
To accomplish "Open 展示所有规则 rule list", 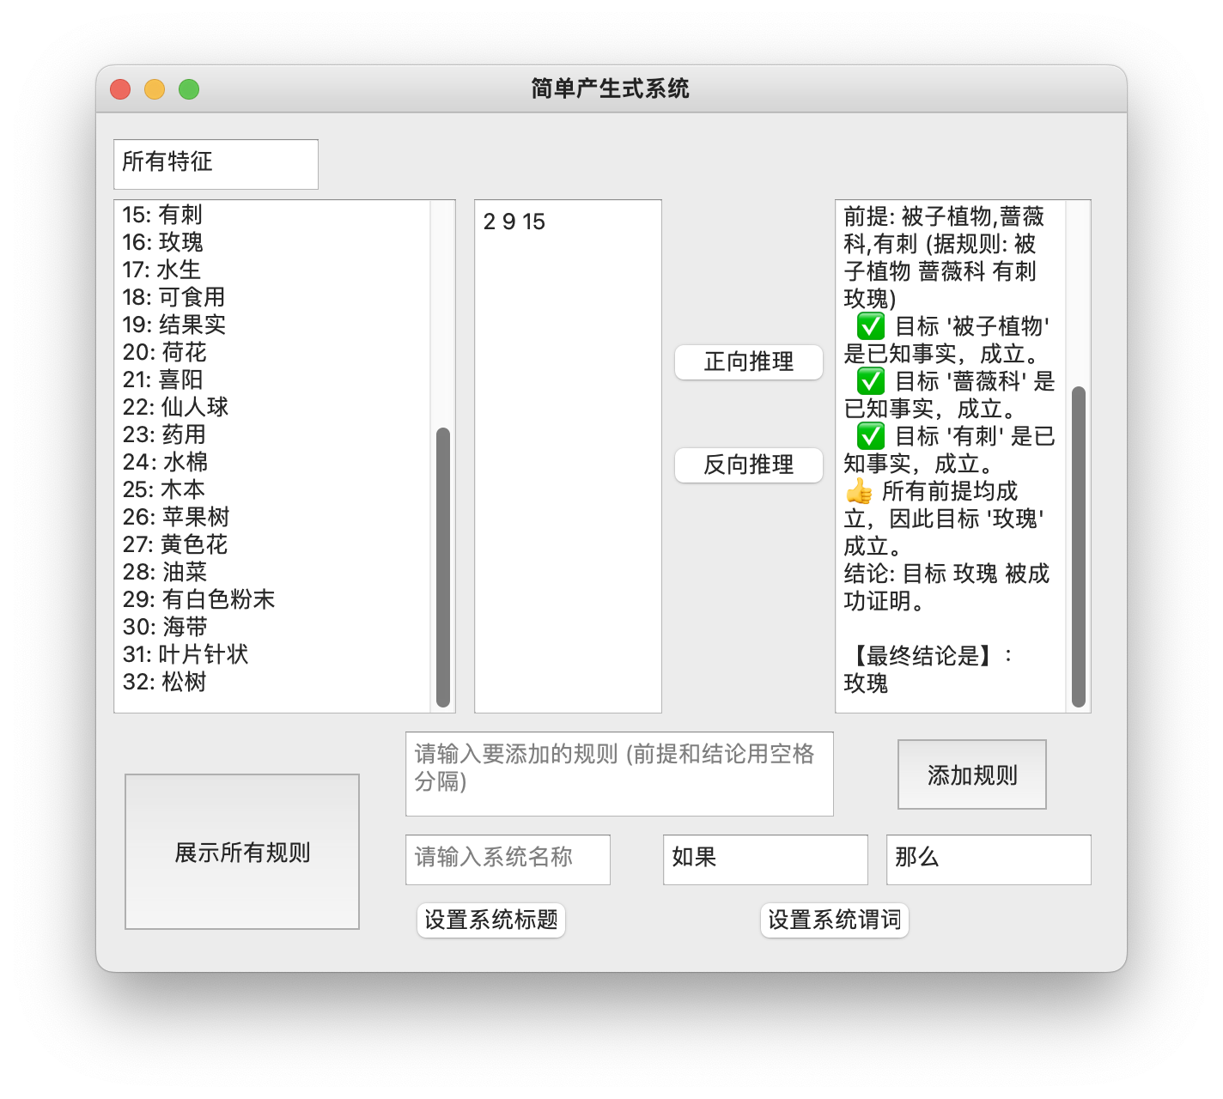I will [242, 852].
